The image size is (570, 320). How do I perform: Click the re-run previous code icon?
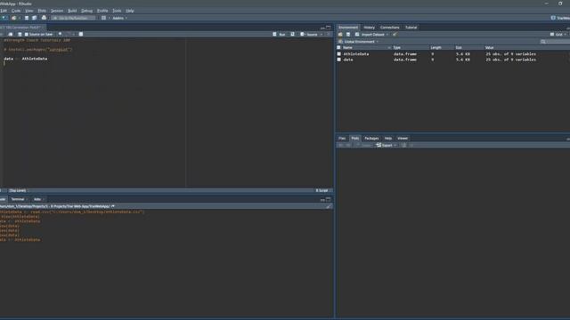(x=293, y=34)
